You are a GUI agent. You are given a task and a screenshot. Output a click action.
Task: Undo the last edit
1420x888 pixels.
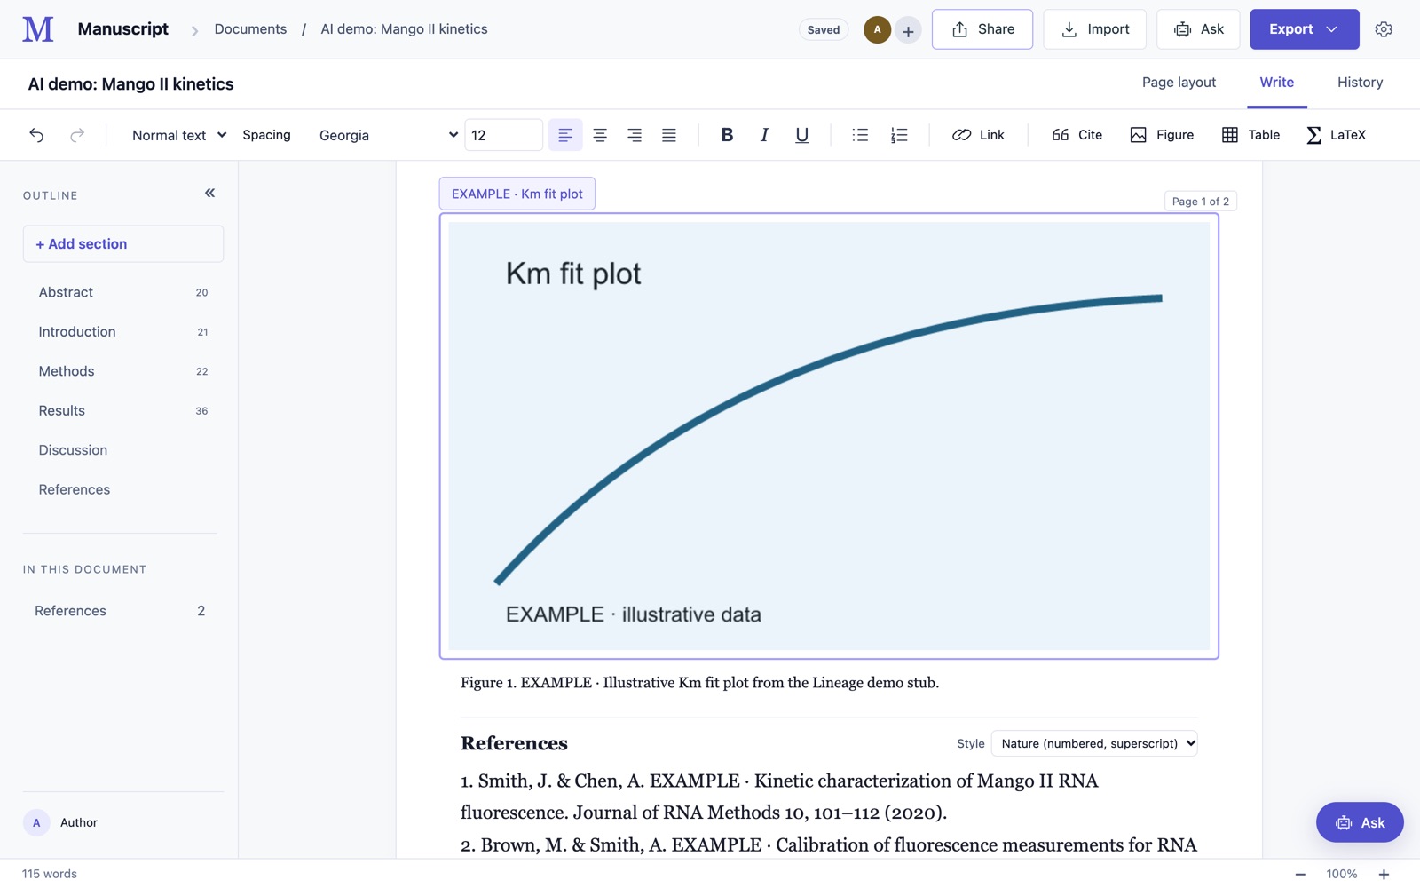click(36, 135)
